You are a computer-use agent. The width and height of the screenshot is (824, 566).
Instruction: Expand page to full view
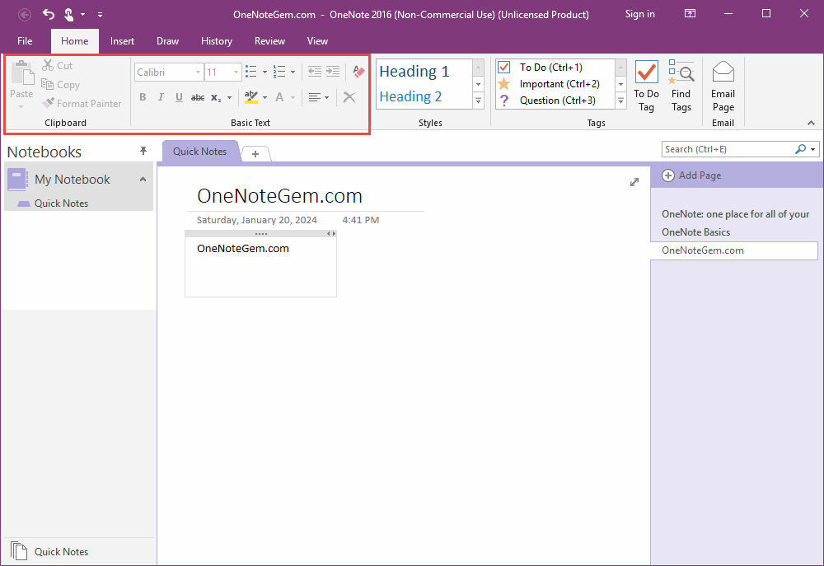(x=634, y=182)
